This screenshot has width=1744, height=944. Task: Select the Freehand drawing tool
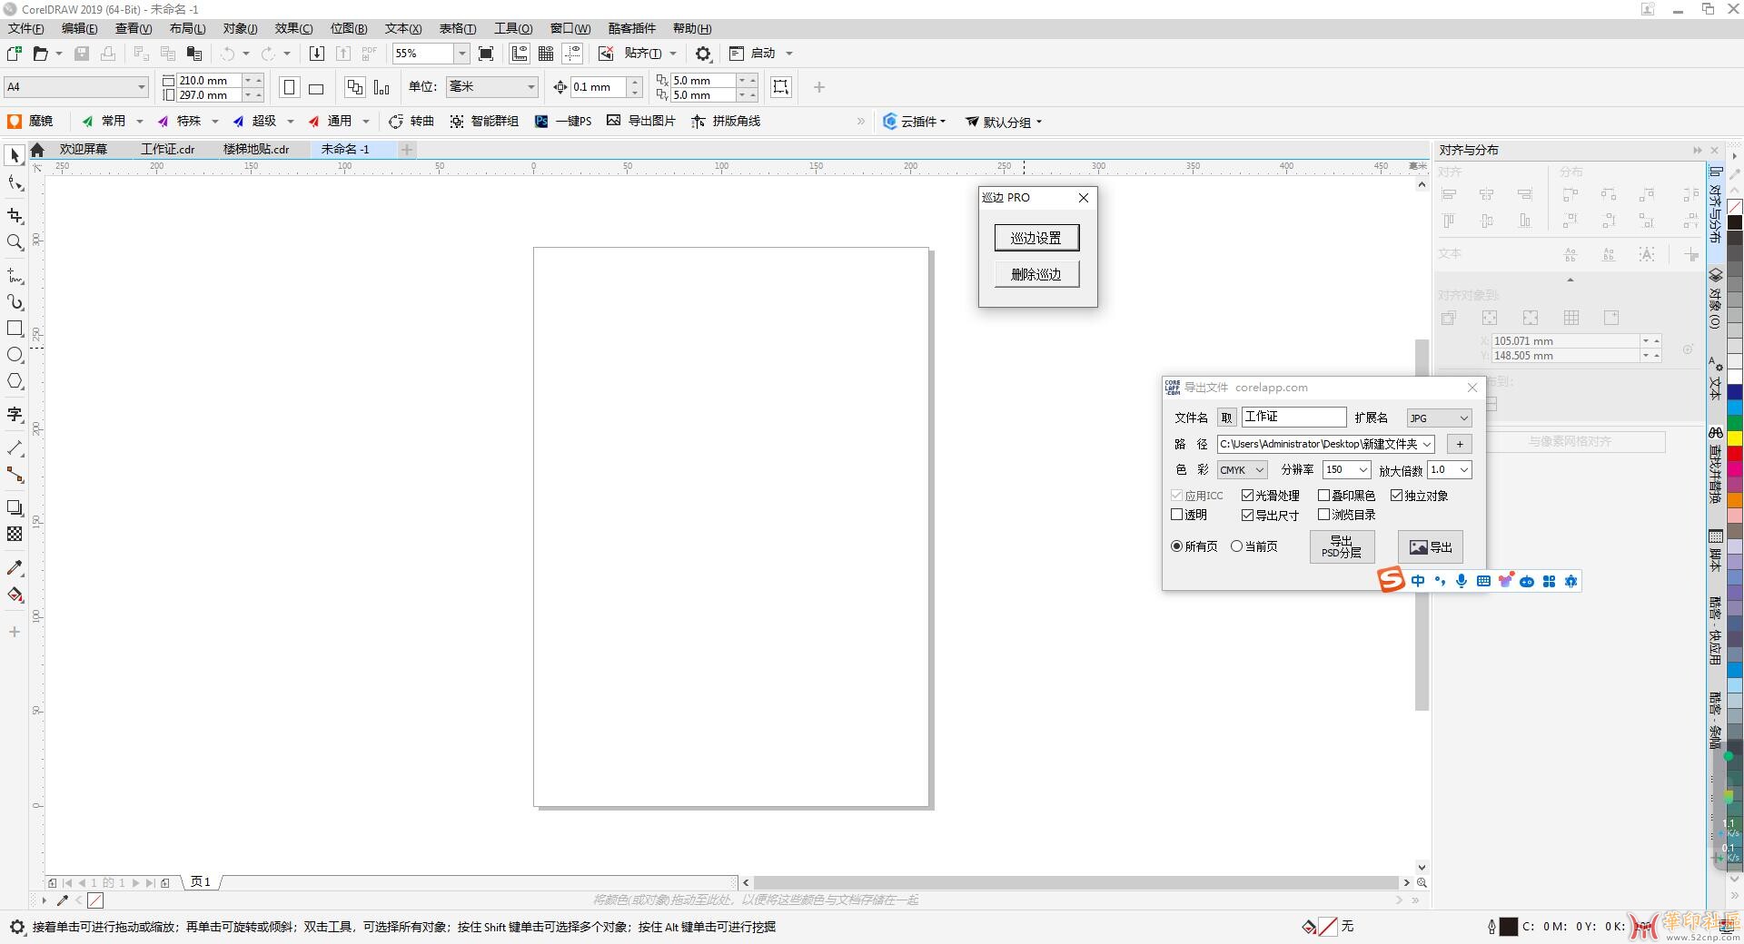pos(15,275)
